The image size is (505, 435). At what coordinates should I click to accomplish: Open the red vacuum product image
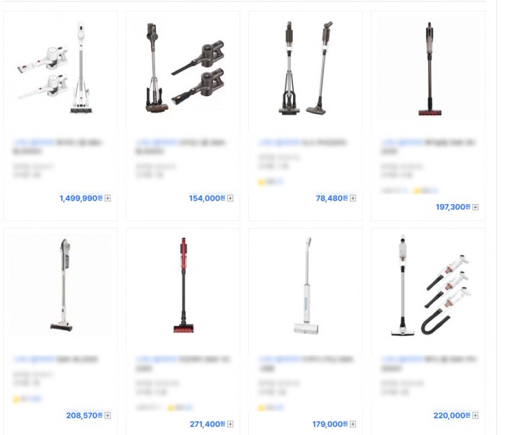183,285
